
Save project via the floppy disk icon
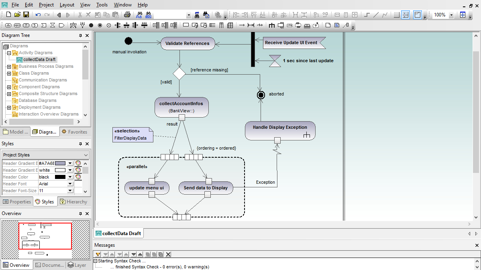[x=26, y=14]
